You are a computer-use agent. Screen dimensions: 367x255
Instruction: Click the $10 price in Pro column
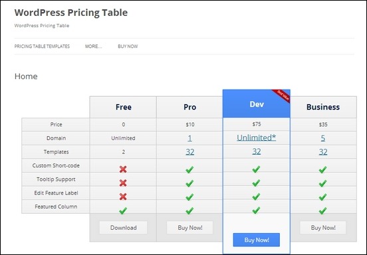190,125
